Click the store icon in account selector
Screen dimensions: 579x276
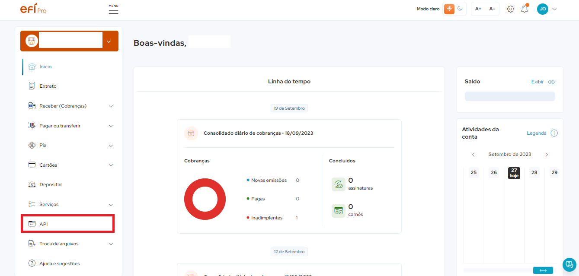coord(31,41)
